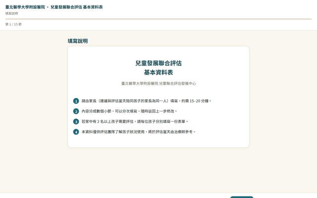This screenshot has height=198, width=317.
Task: Click the card title line 基本資料表
Action: 158,72
